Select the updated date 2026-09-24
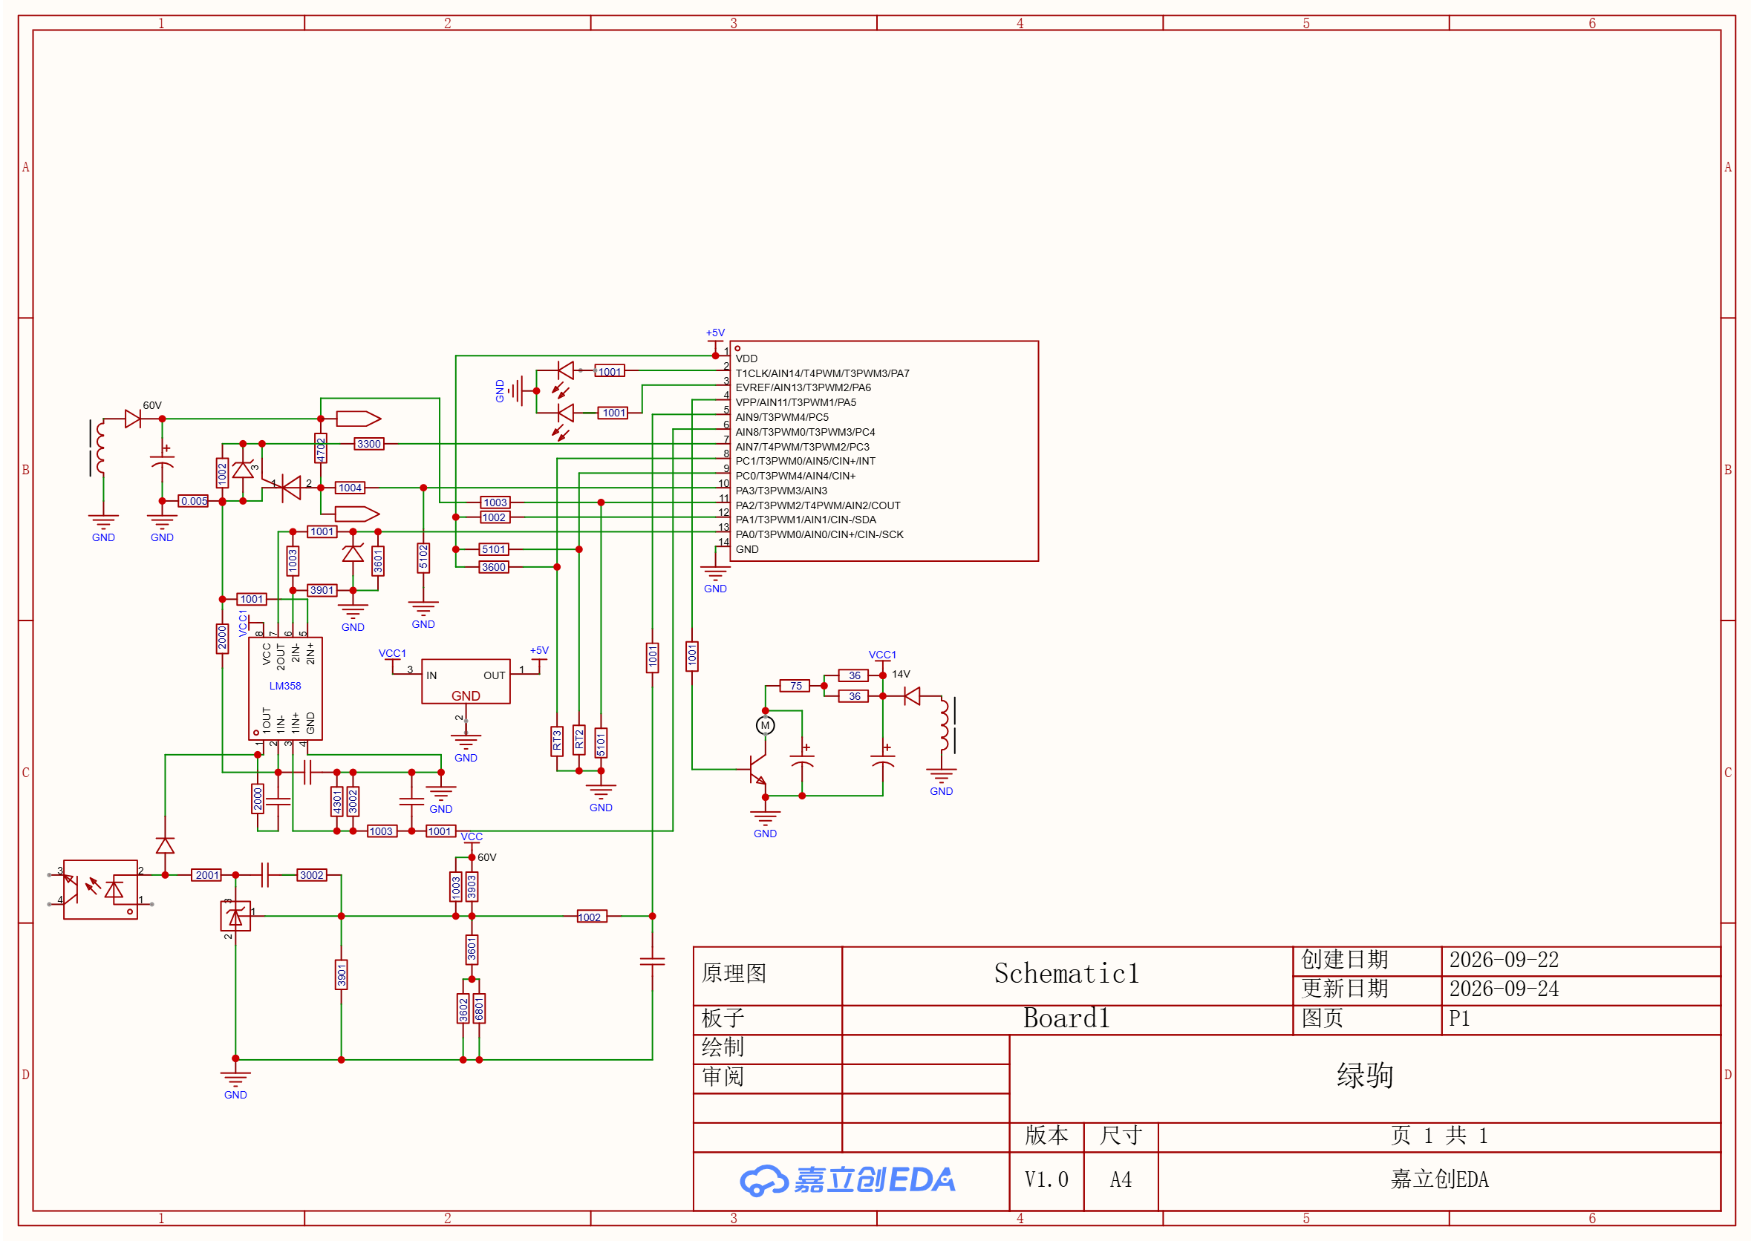1754x1241 pixels. [x=1503, y=989]
